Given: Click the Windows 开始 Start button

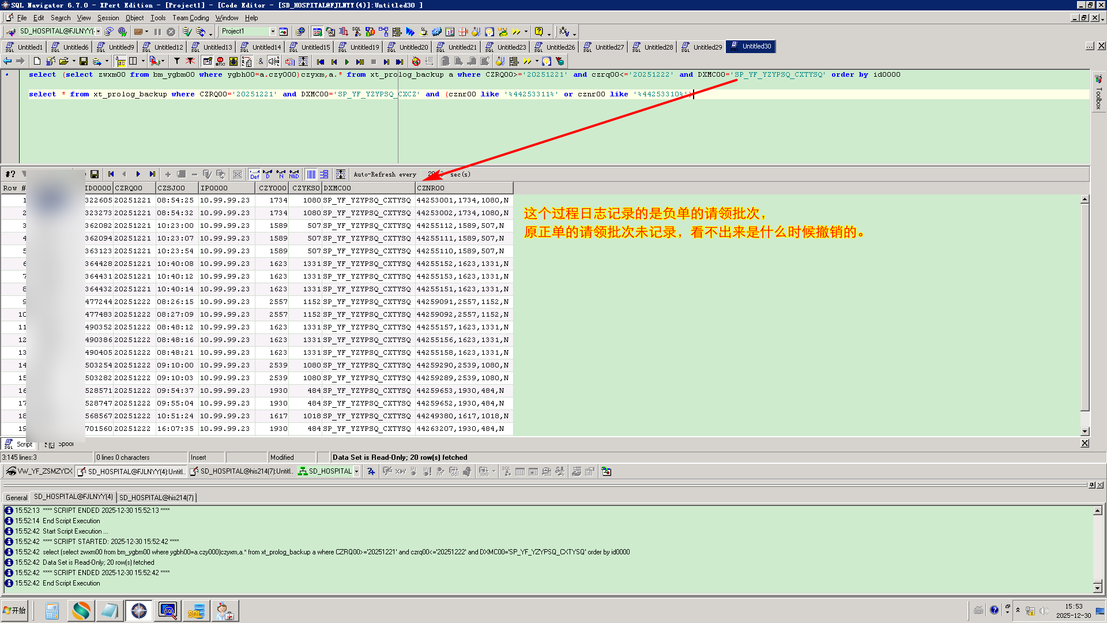Looking at the screenshot, I should [15, 611].
